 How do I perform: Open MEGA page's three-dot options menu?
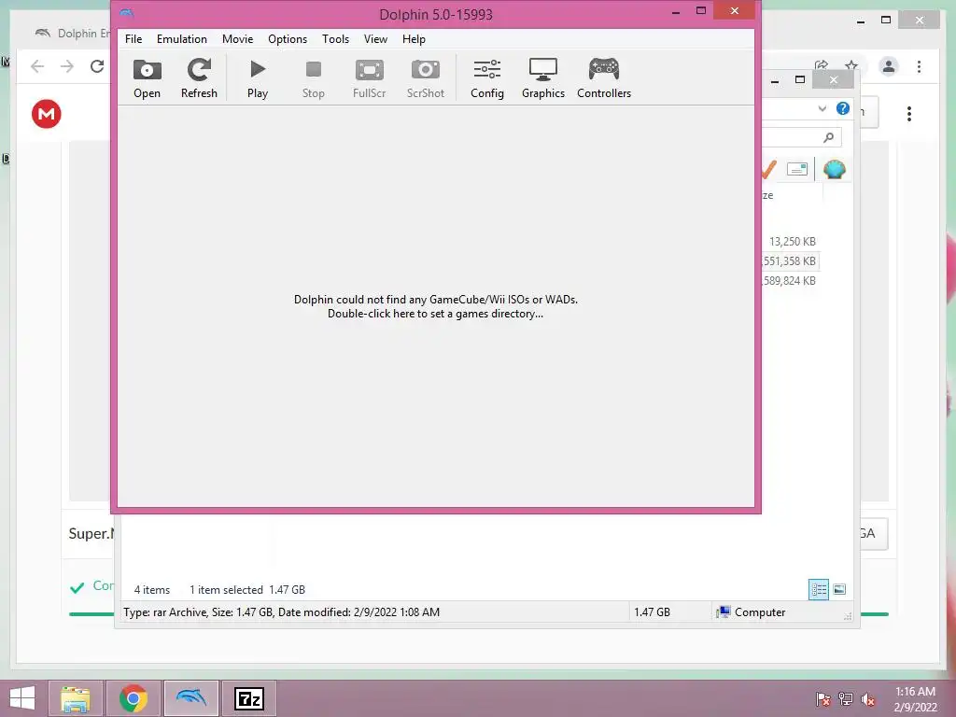pos(909,114)
